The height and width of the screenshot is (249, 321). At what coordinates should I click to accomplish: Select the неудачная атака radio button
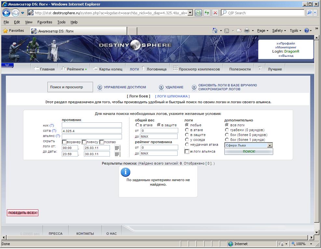pos(187,144)
